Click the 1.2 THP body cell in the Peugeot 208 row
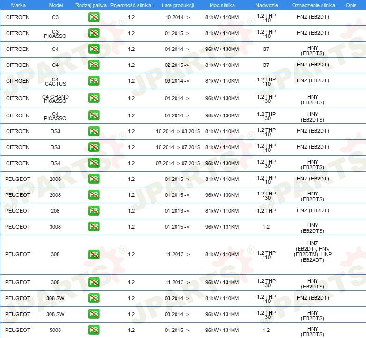The image size is (366, 338). (x=266, y=211)
